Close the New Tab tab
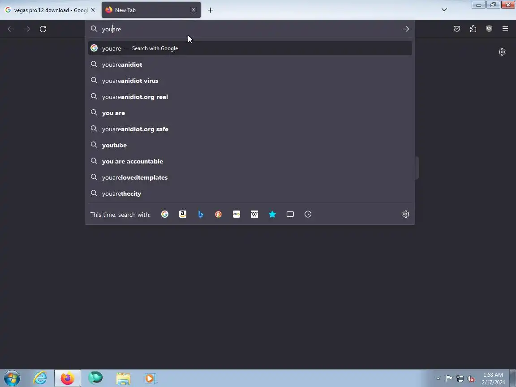The width and height of the screenshot is (516, 387). click(x=193, y=10)
